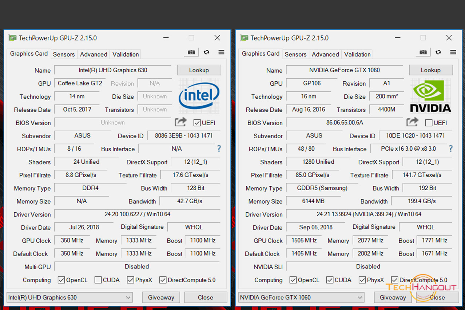Toggle PhysX checkbox in NVIDIA window

click(362, 280)
